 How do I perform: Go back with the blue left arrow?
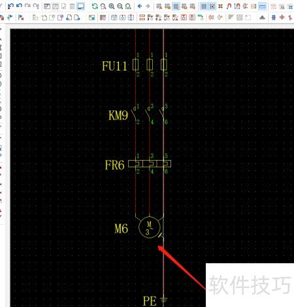pyautogui.click(x=140, y=6)
